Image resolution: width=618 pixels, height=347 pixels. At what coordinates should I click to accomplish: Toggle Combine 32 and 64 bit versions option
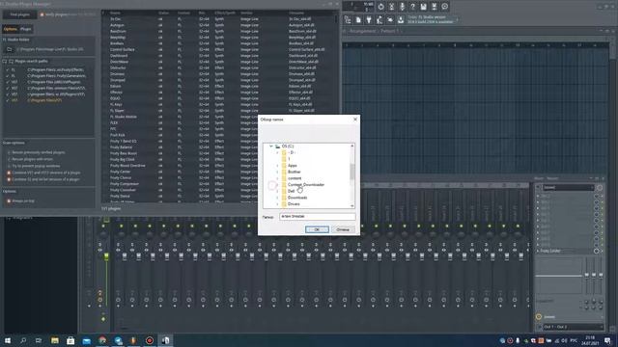[x=9, y=179]
